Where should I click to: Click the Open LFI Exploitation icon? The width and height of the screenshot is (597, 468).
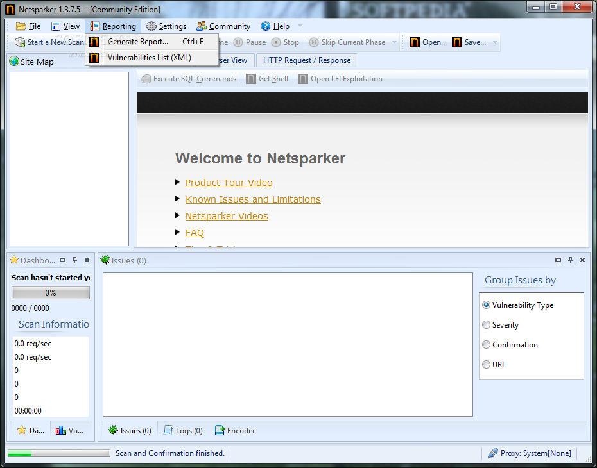(303, 79)
